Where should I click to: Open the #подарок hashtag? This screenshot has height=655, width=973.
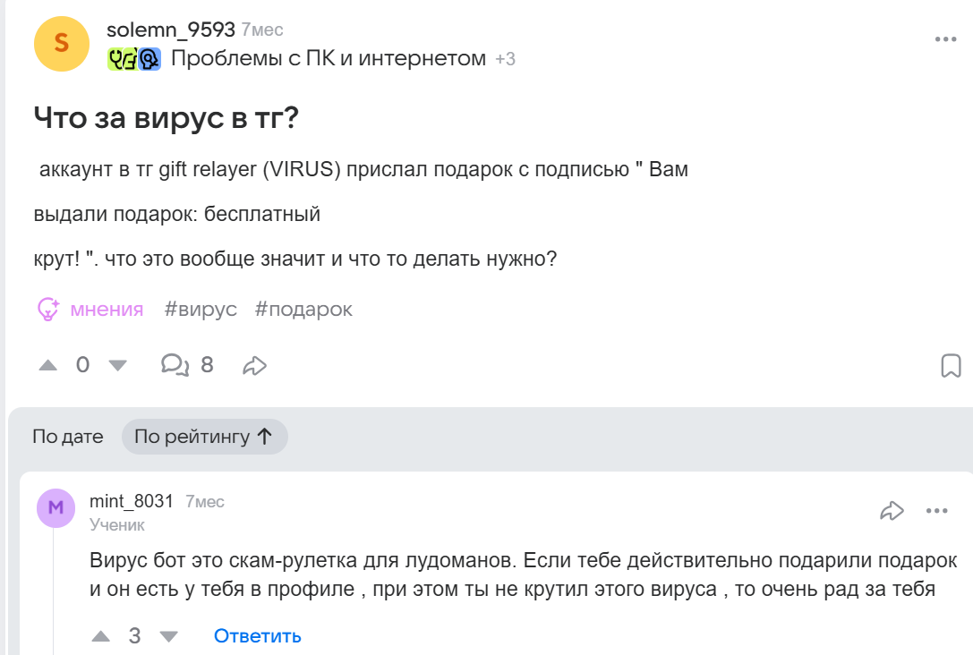(303, 310)
